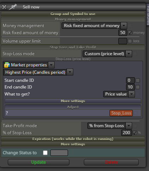Edit the Start candle ID value
This screenshot has height=171, width=149.
(x=130, y=80)
